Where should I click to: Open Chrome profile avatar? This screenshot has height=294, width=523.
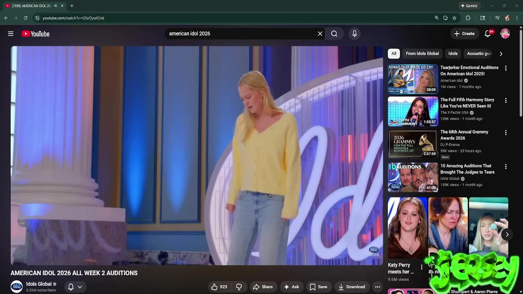(x=507, y=18)
